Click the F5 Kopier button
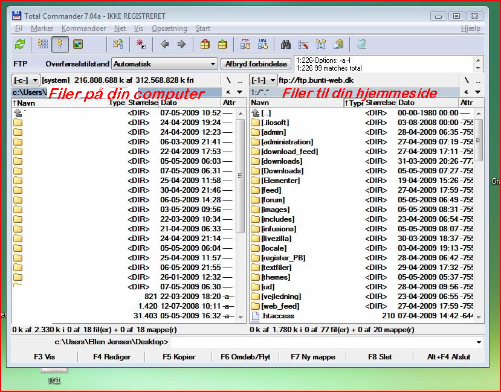The width and height of the screenshot is (501, 392). [179, 356]
